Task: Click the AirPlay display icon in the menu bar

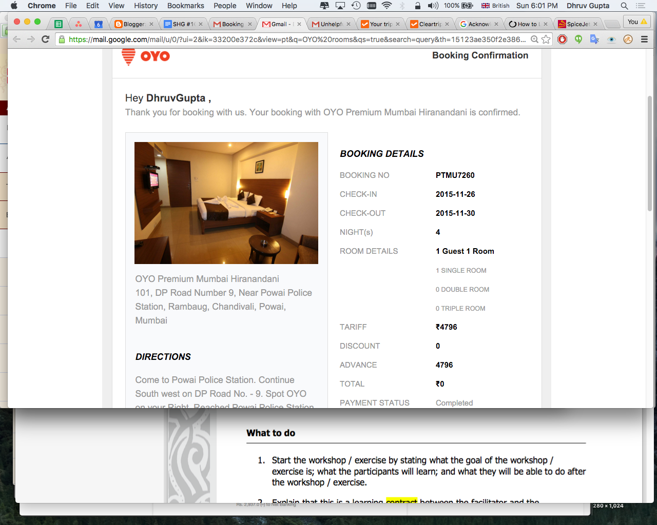Action: tap(340, 6)
